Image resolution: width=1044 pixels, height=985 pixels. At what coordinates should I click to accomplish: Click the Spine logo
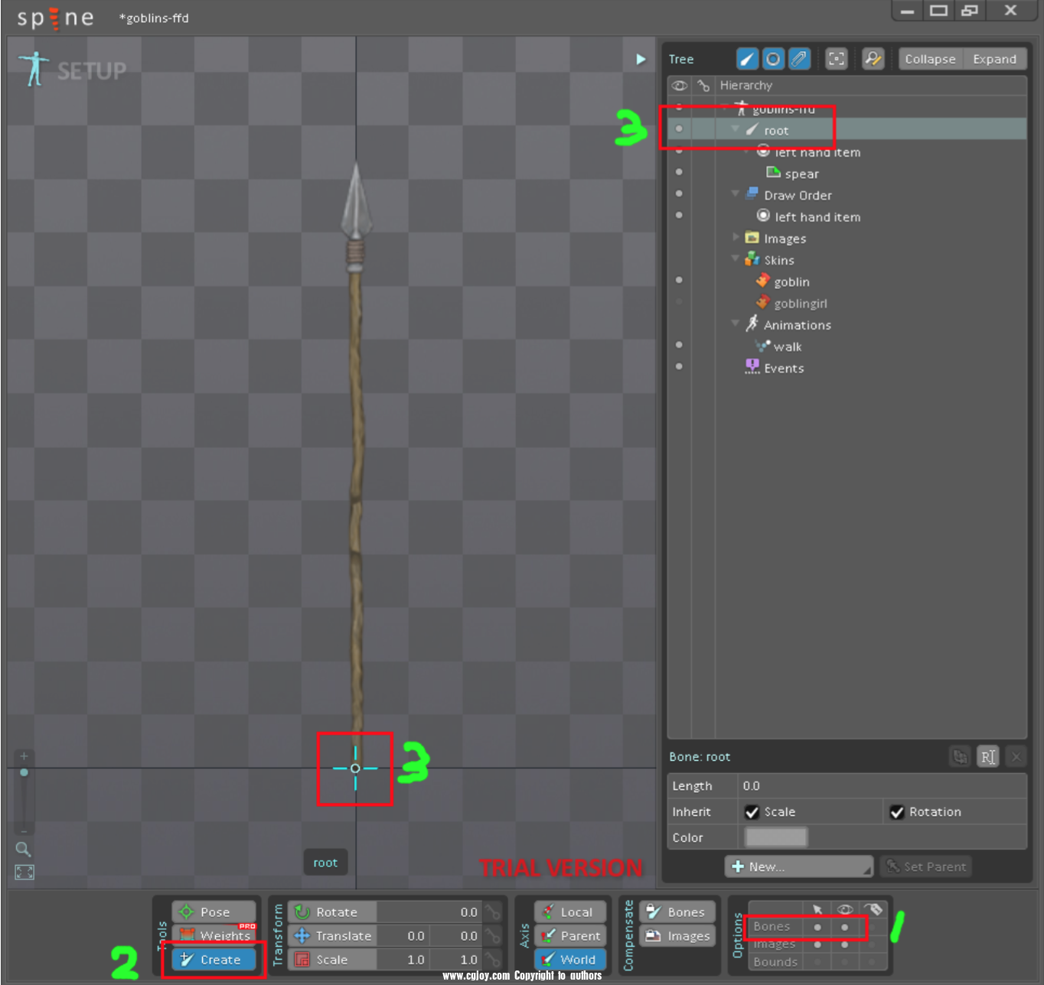[55, 18]
